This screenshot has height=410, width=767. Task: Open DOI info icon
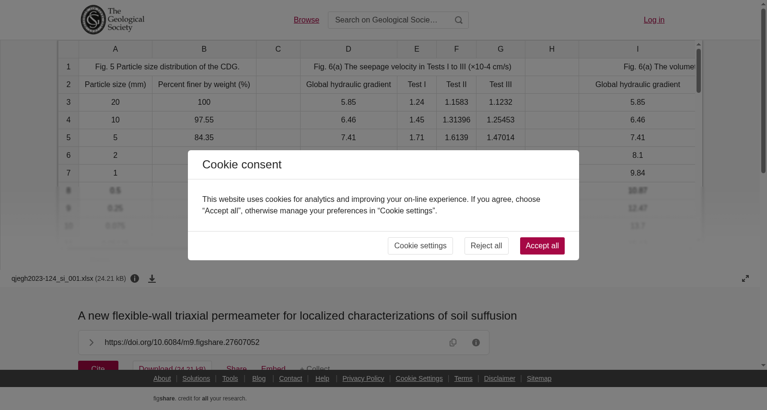pyautogui.click(x=476, y=343)
